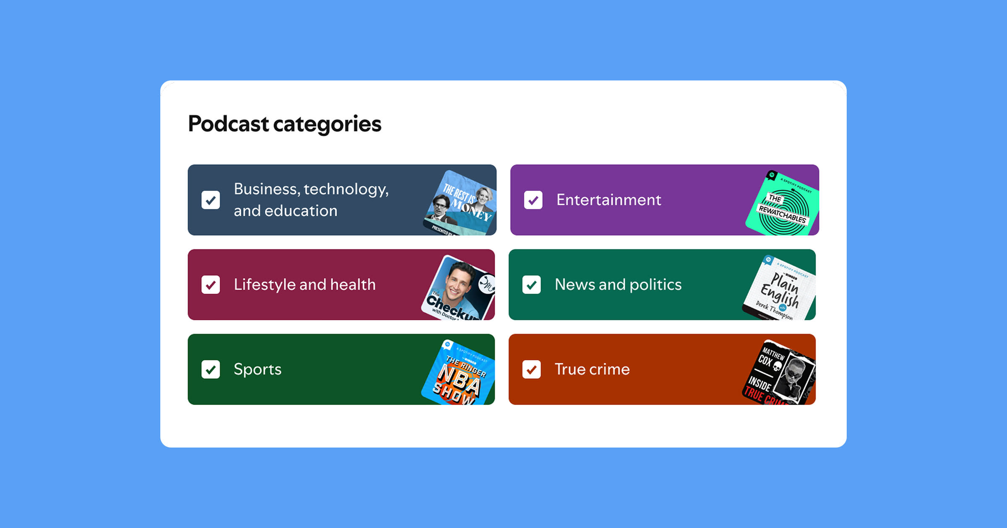Toggle the Sports checkbox
Image resolution: width=1007 pixels, height=528 pixels.
[x=211, y=370]
